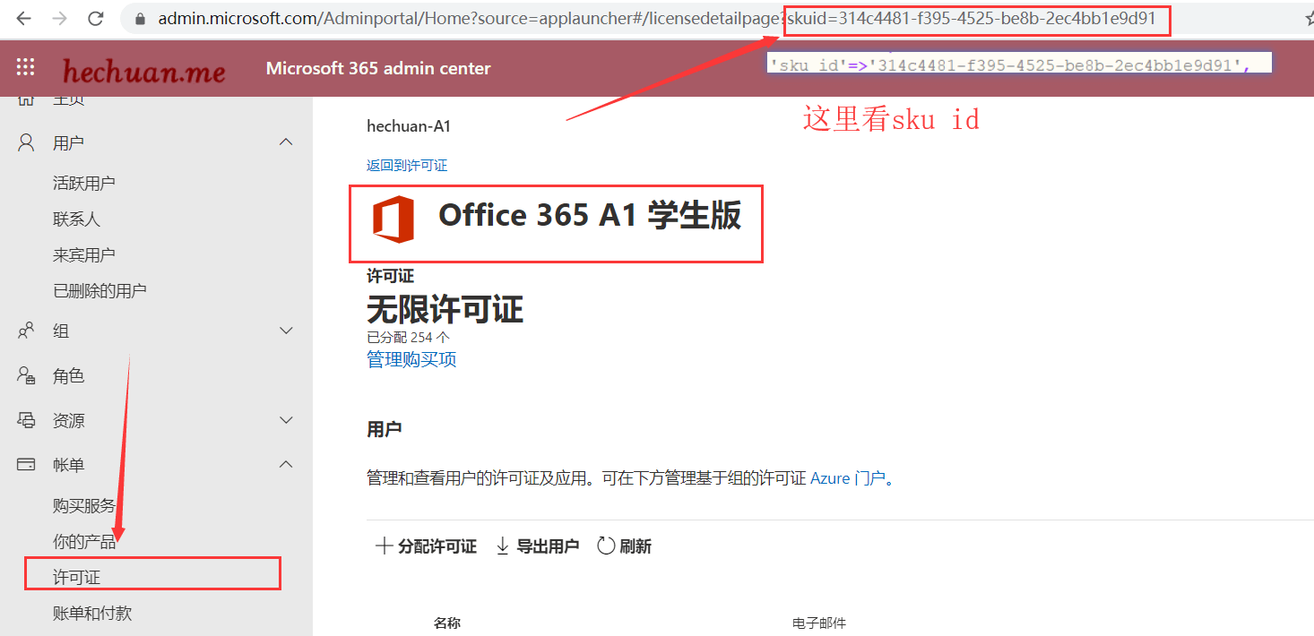Click the 角色 roles icon
The width and height of the screenshot is (1314, 636).
click(25, 375)
